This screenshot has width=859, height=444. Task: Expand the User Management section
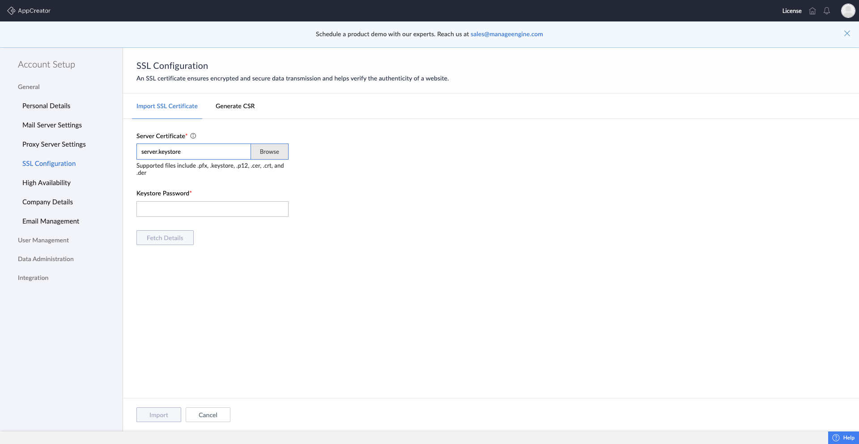[43, 240]
